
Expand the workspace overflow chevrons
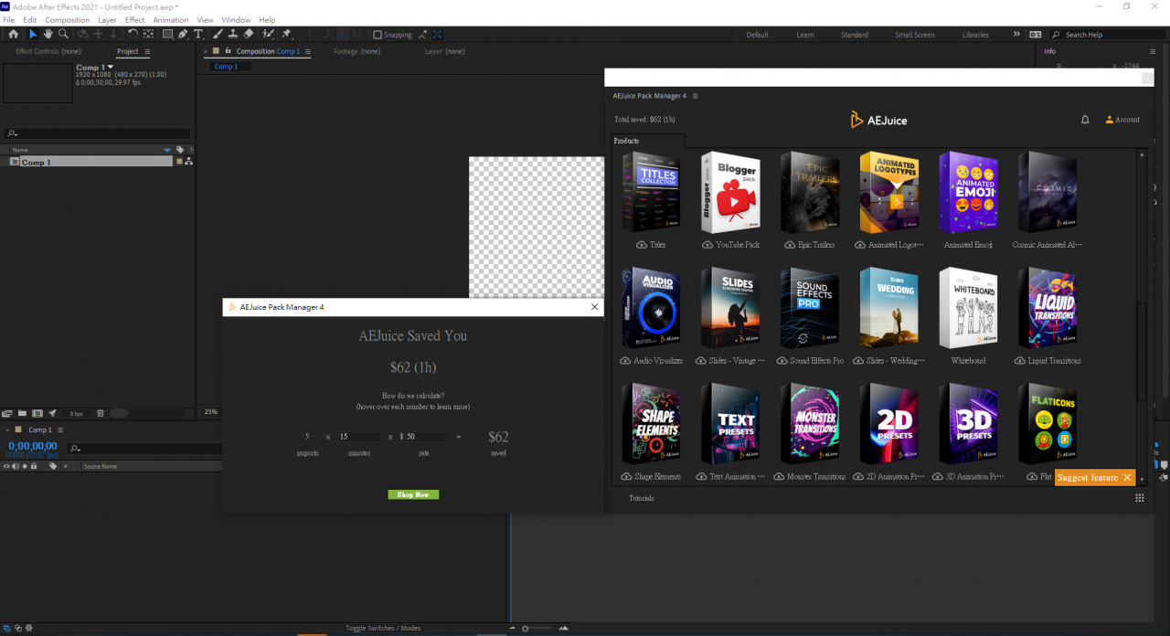(1016, 35)
